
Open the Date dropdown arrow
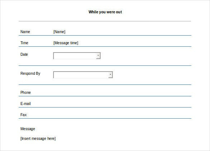[98, 56]
